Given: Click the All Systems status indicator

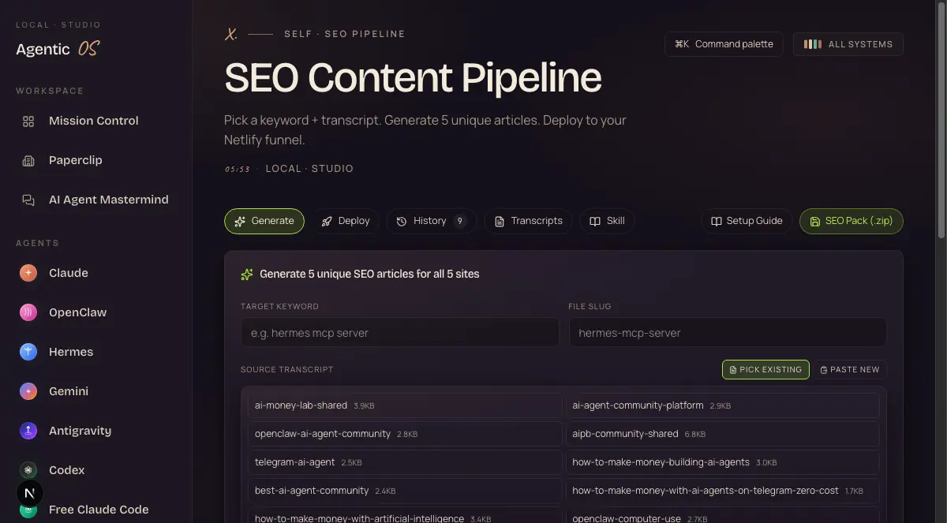Looking at the screenshot, I should pos(848,44).
